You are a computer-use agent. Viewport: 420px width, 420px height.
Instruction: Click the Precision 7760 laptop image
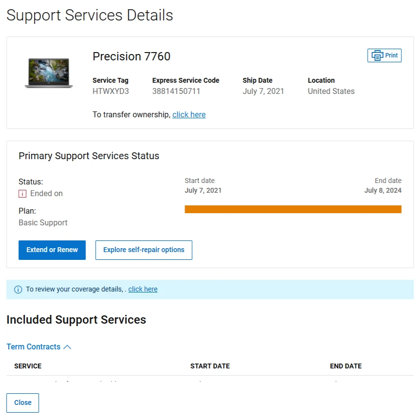(49, 73)
